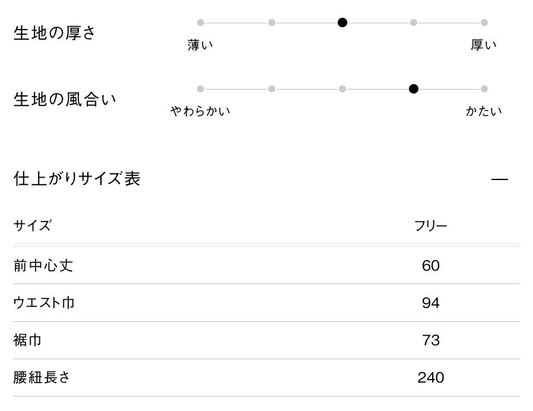533x411 pixels.
Task: Click the fourth dot on 生地の厚さ scale
Action: pyautogui.click(x=414, y=23)
